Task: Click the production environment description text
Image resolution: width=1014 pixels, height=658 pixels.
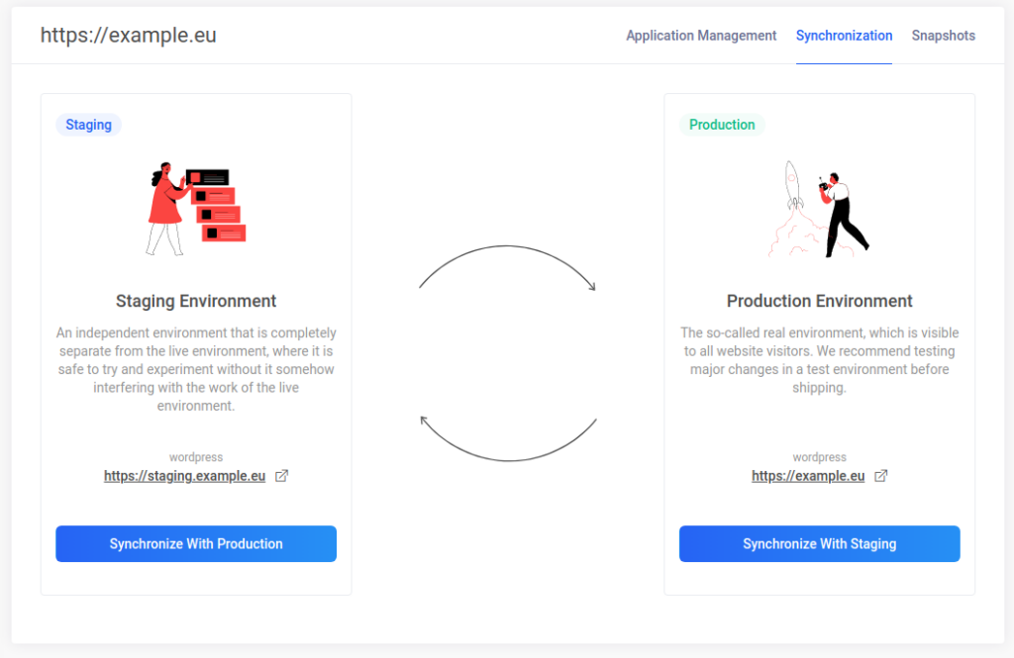Action: point(819,360)
